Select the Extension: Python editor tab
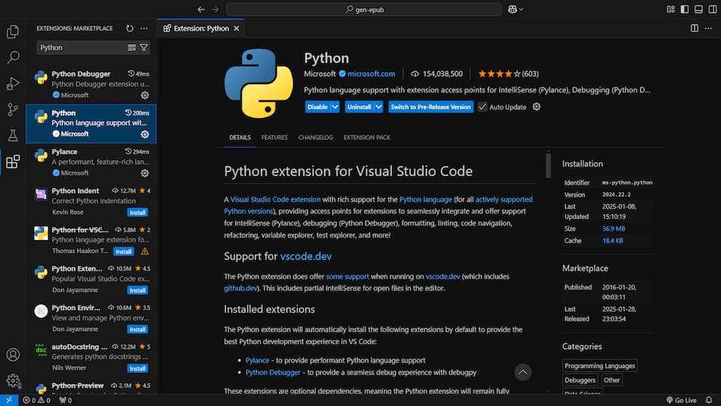The width and height of the screenshot is (721, 406). (x=201, y=28)
